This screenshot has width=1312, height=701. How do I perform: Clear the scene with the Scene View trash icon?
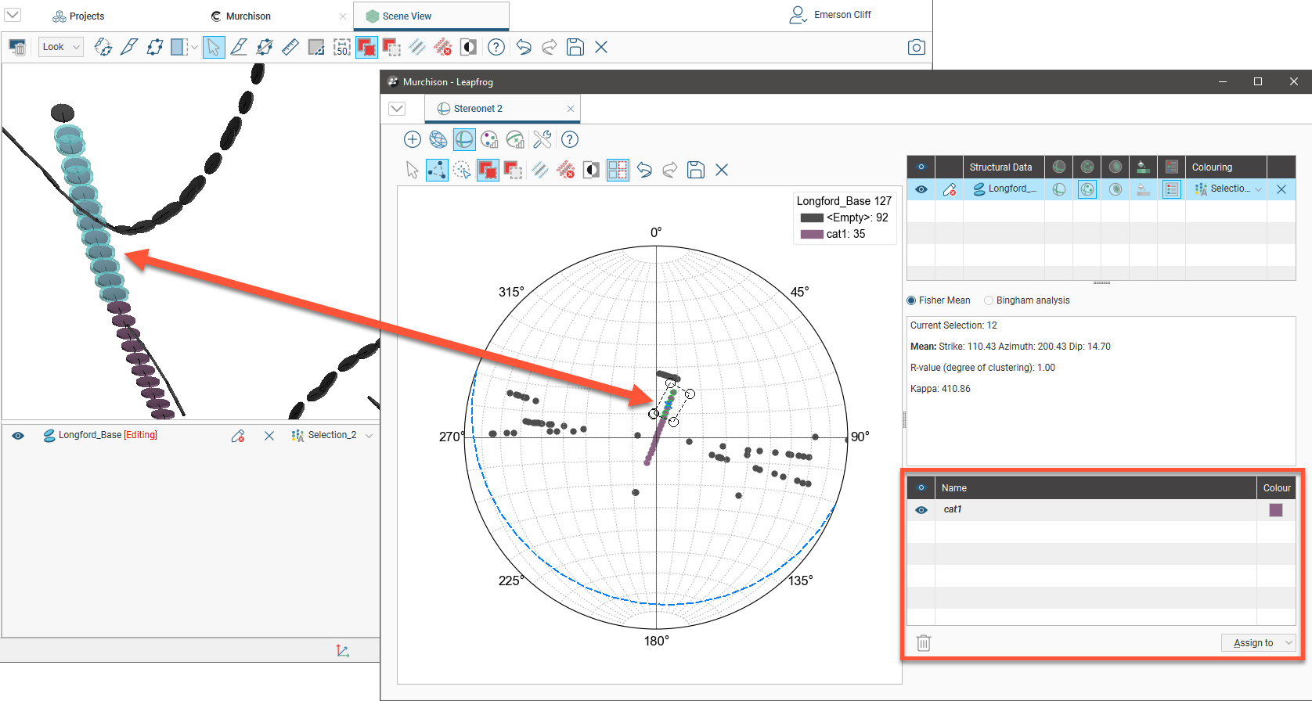point(17,47)
